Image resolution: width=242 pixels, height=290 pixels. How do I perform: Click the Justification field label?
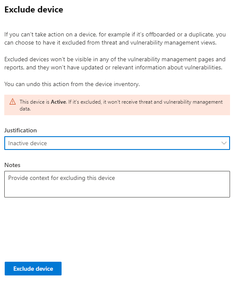coord(21,130)
